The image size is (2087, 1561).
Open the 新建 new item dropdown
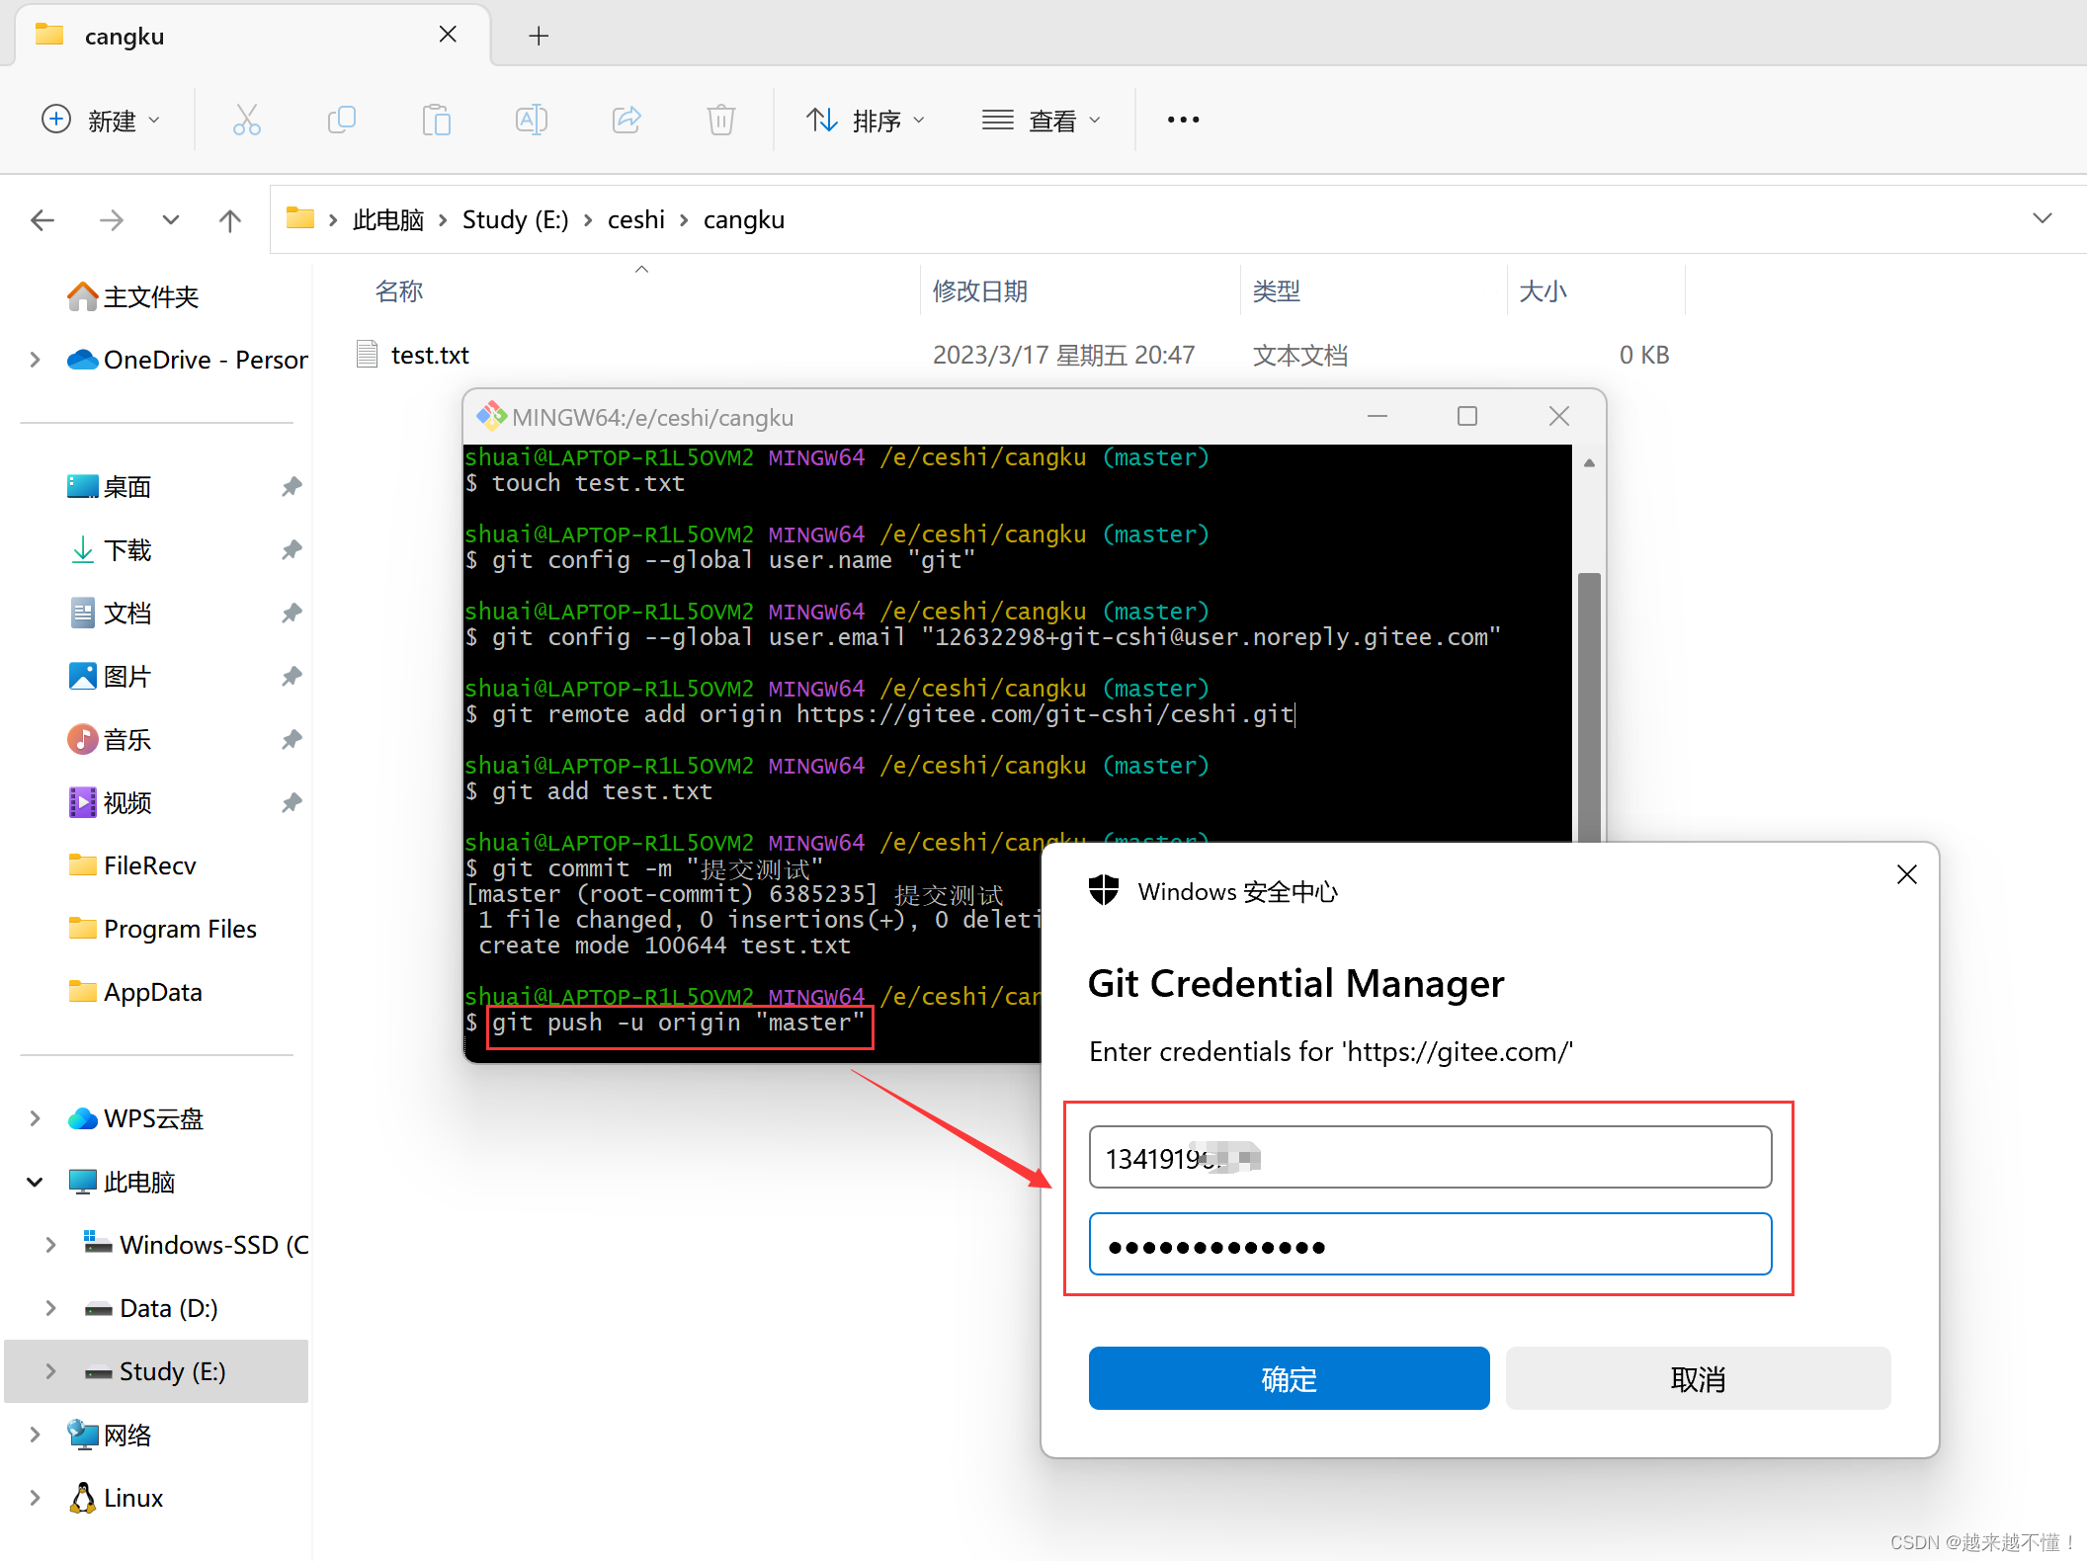(100, 120)
